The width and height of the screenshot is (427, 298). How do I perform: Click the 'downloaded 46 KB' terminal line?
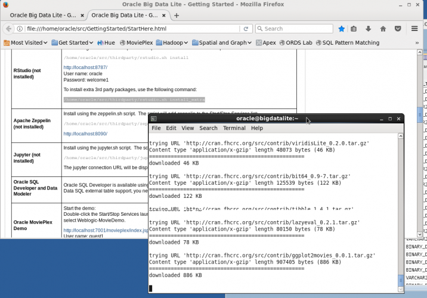(x=174, y=163)
